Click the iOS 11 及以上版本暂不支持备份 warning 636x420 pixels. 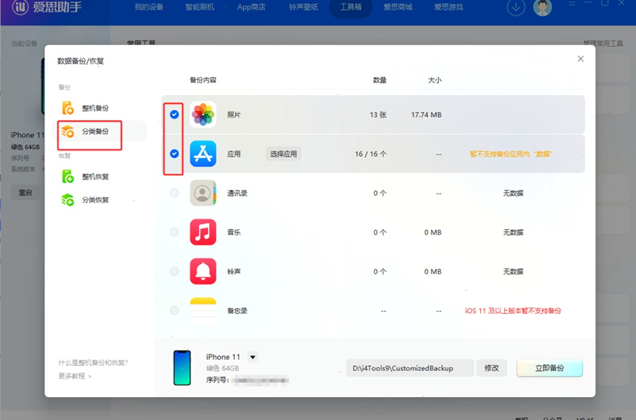pyautogui.click(x=513, y=311)
